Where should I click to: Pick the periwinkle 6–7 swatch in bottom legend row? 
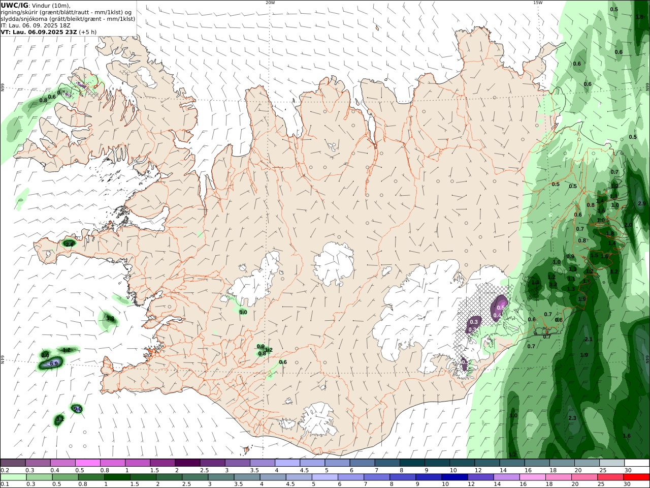[350, 477]
